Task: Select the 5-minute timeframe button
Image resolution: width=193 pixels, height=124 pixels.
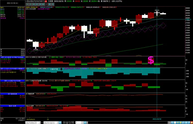Action: pyautogui.click(x=31, y=4)
